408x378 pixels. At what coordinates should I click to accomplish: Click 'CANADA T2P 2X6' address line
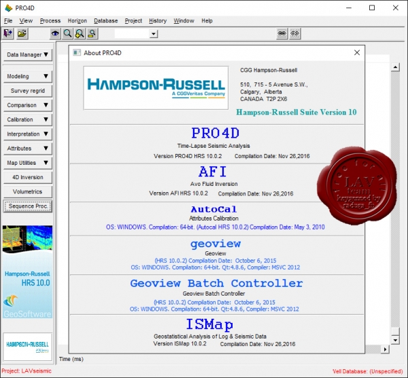click(x=264, y=99)
